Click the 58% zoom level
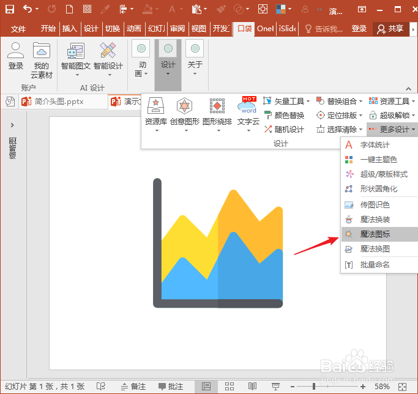Image resolution: width=418 pixels, height=394 pixels. (382, 386)
